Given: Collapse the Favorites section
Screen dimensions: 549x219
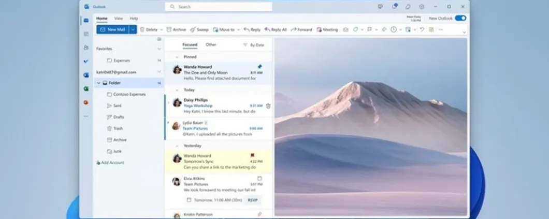Looking at the screenshot, I should coord(160,49).
